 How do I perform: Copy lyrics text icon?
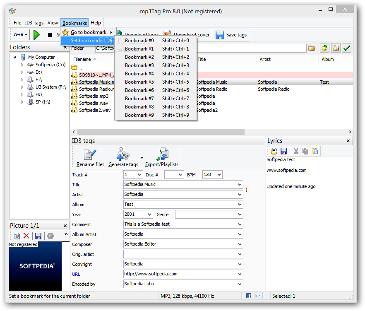point(305,151)
